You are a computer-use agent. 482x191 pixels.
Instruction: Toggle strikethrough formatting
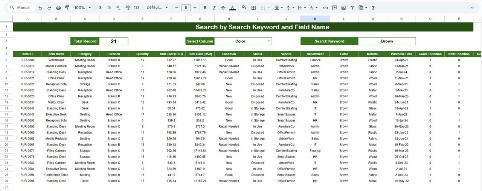pos(223,8)
